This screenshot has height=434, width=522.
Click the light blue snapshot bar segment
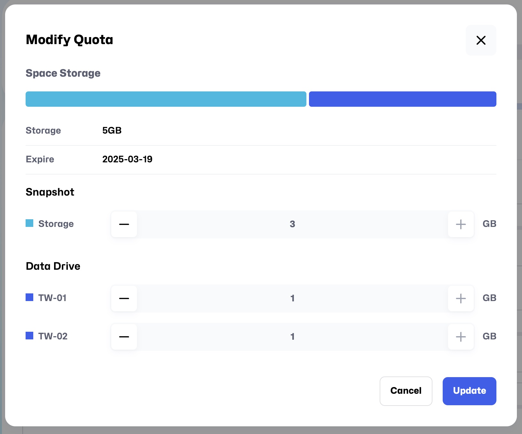(x=166, y=99)
